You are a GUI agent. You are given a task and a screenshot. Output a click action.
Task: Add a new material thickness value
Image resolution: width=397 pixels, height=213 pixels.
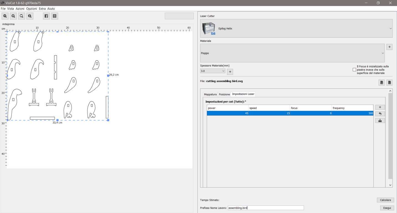tap(230, 72)
